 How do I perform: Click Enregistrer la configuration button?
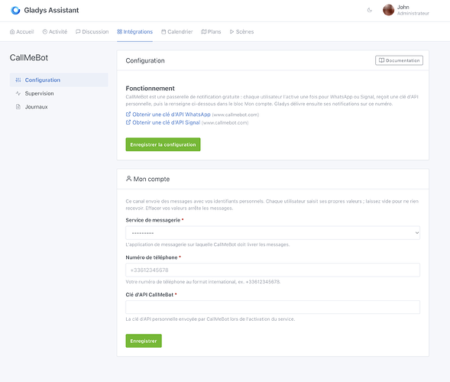163,144
